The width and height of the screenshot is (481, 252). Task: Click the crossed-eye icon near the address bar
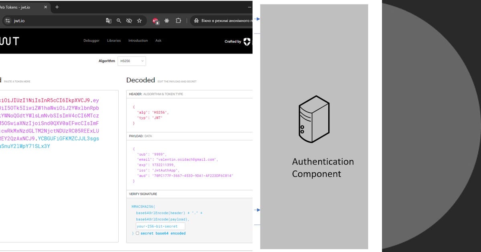pos(129,20)
